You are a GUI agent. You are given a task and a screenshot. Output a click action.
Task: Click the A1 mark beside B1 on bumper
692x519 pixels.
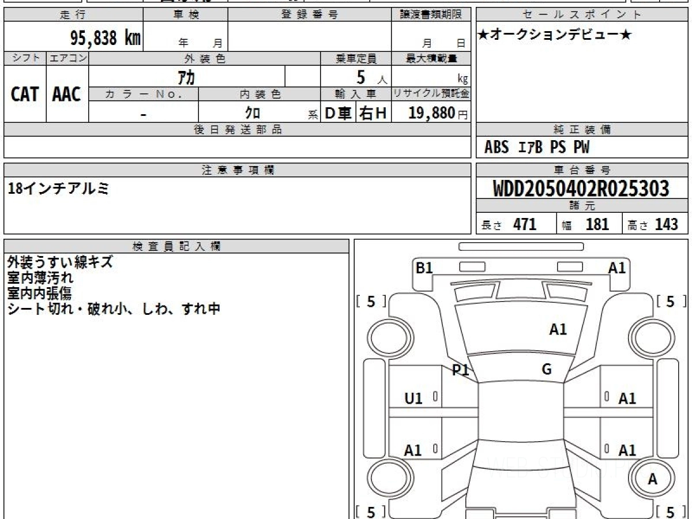click(617, 268)
